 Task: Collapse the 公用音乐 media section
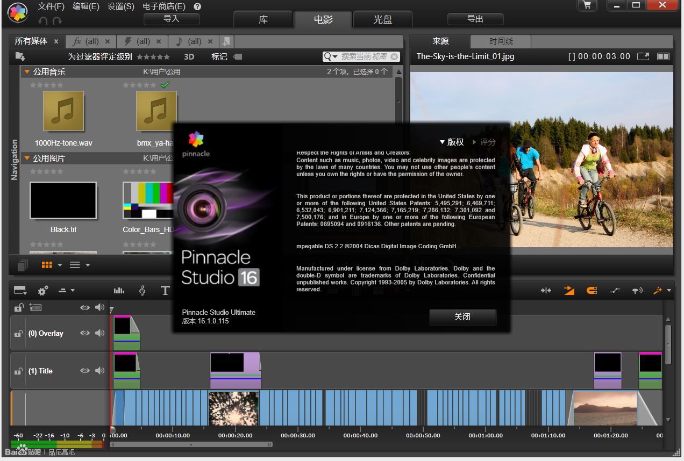coord(27,71)
